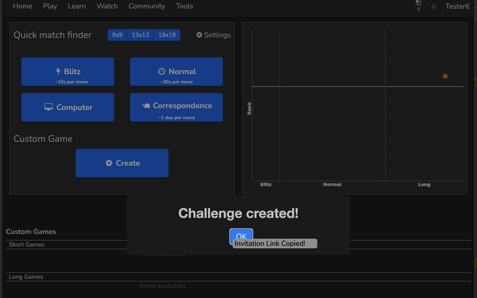Click the Normal label on the graph axis
The height and width of the screenshot is (298, 477).
pos(333,185)
